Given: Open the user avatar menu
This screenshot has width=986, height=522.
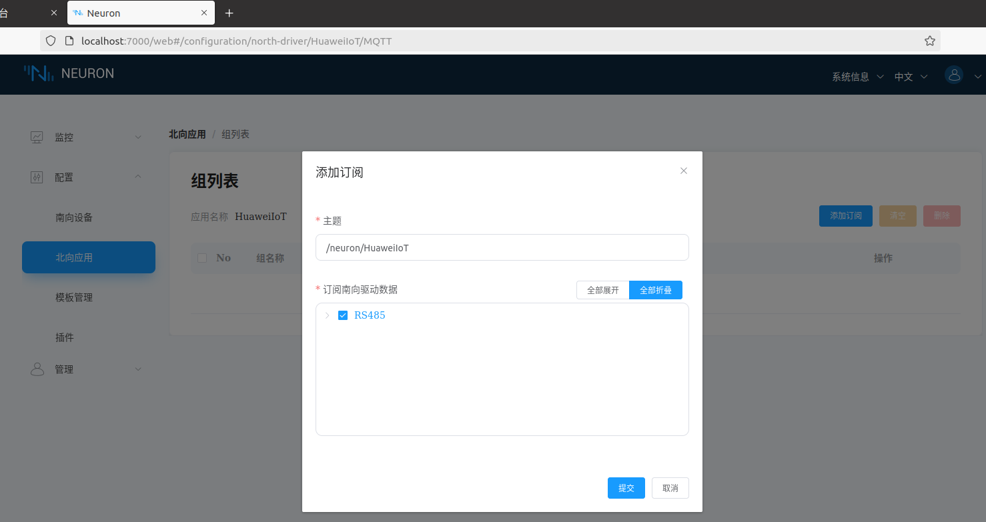Looking at the screenshot, I should click(954, 75).
